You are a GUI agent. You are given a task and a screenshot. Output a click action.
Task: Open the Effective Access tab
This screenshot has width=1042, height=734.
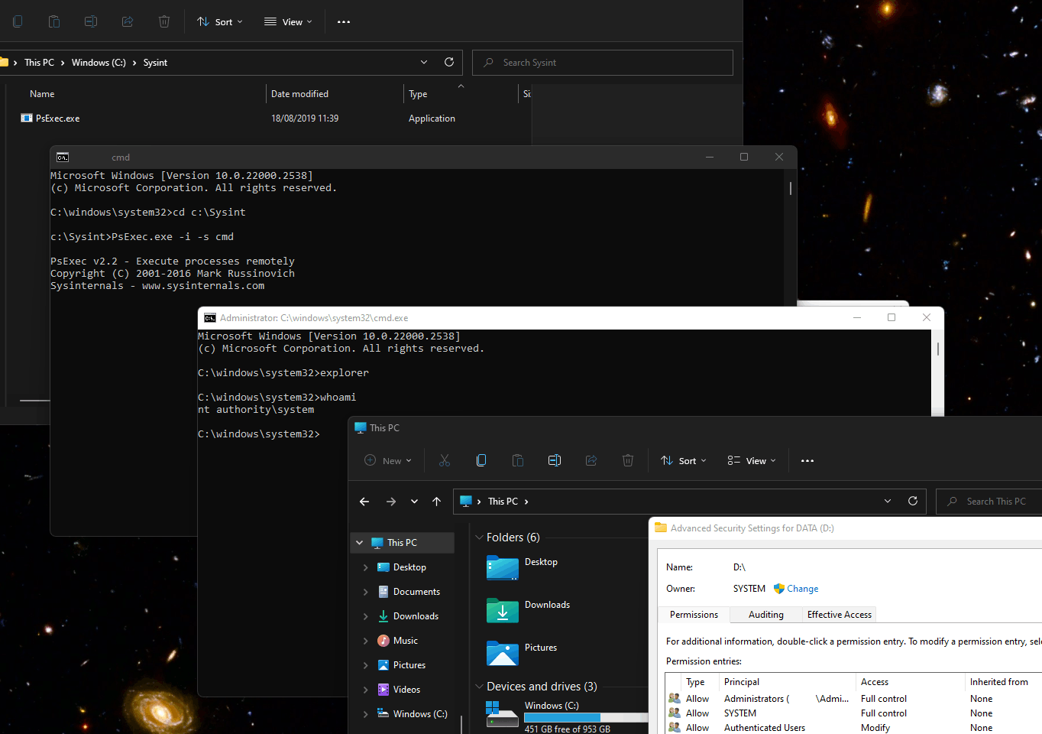(x=839, y=615)
